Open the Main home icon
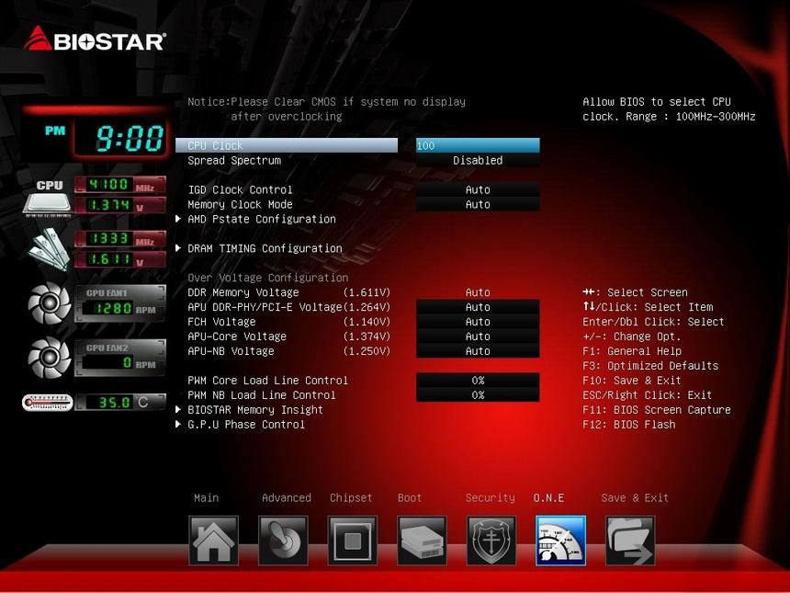Screen dimensions: 790x593 [213, 541]
